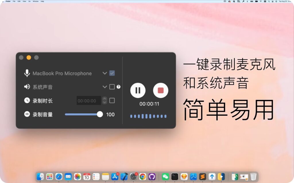Open the Window menu in the menu bar
The height and width of the screenshot is (183, 294).
pyautogui.click(x=36, y=1)
